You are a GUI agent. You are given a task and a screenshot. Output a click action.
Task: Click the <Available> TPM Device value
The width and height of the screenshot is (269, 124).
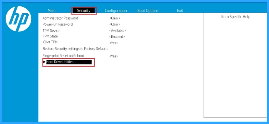118,31
